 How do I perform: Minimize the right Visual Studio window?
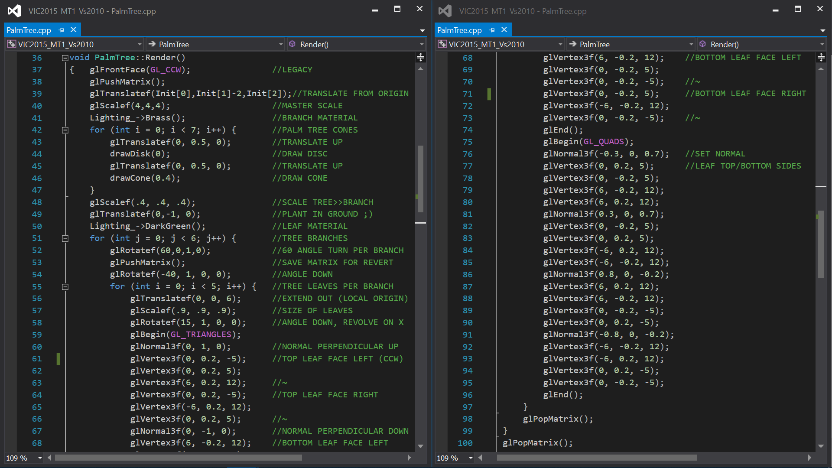coord(776,9)
